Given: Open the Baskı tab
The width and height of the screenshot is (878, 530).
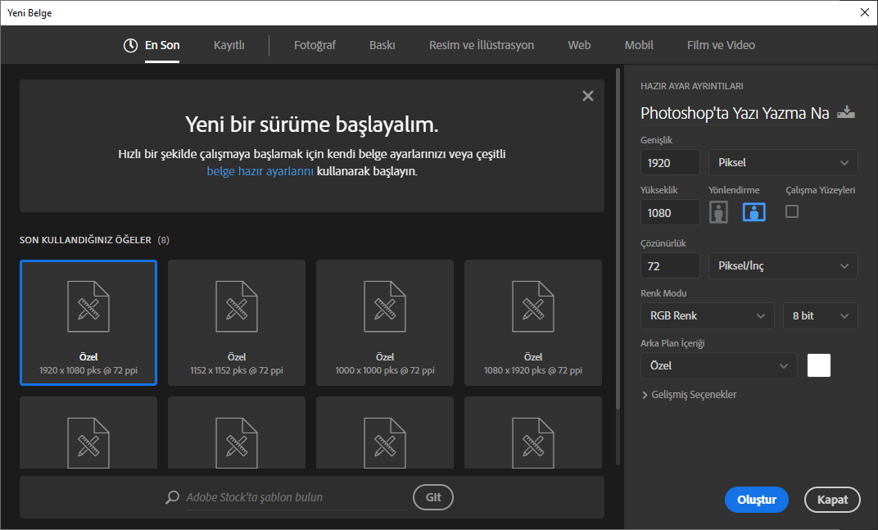Looking at the screenshot, I should [382, 45].
